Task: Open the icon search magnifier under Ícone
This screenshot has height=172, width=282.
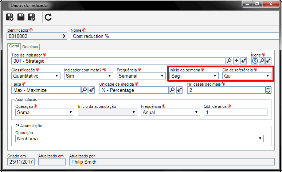Action: (262, 61)
